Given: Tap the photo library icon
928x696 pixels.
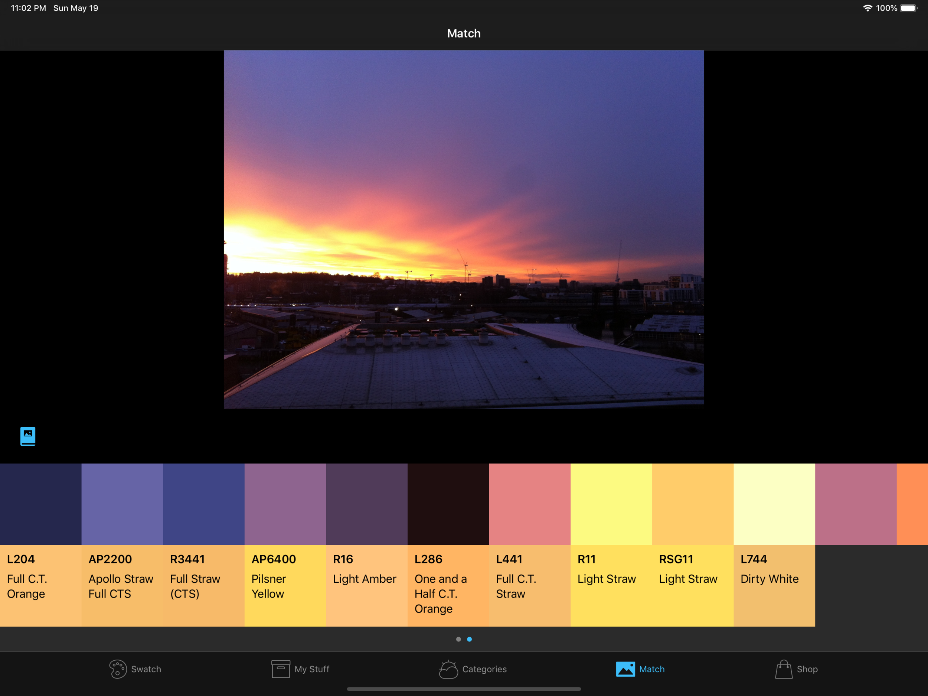Looking at the screenshot, I should [x=28, y=436].
